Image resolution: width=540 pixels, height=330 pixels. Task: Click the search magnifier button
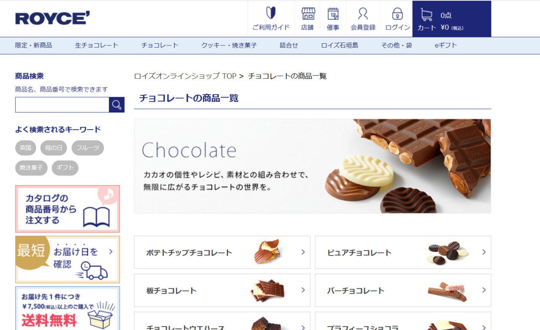(116, 105)
